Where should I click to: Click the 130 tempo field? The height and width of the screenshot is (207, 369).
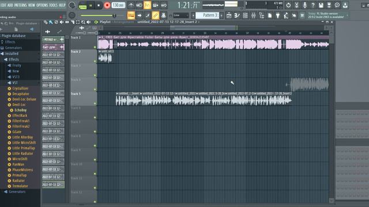click(118, 5)
